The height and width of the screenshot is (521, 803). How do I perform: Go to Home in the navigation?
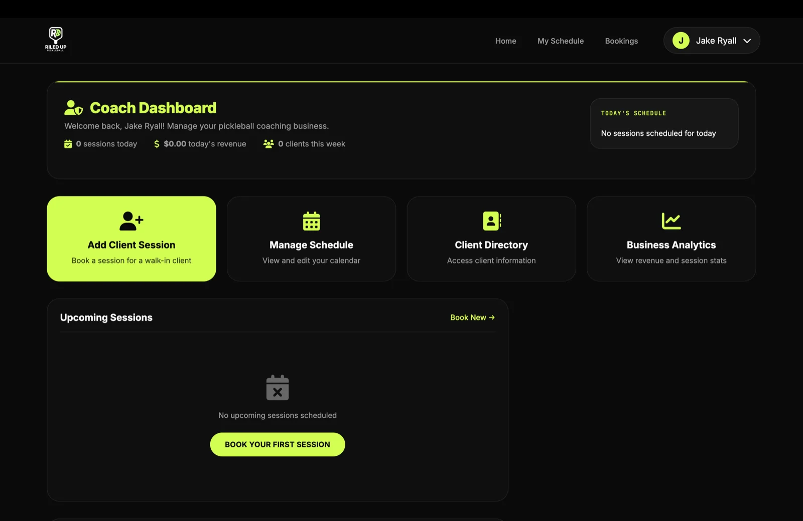pos(505,41)
